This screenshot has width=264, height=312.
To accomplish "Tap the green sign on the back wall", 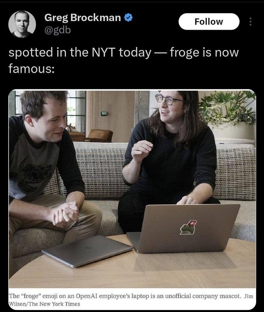I will tap(104, 113).
